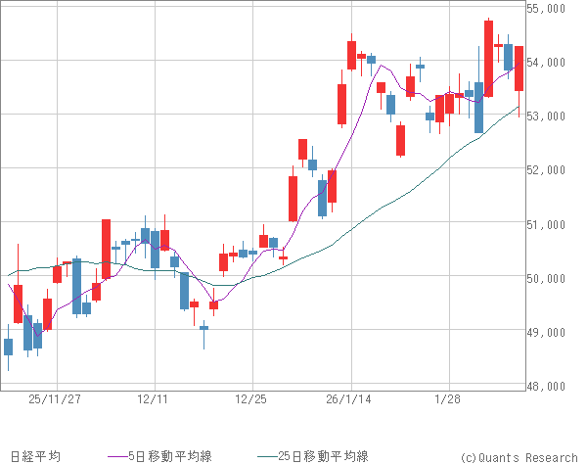Click the last red candlestick on the right
The image size is (587, 465).
(x=519, y=69)
